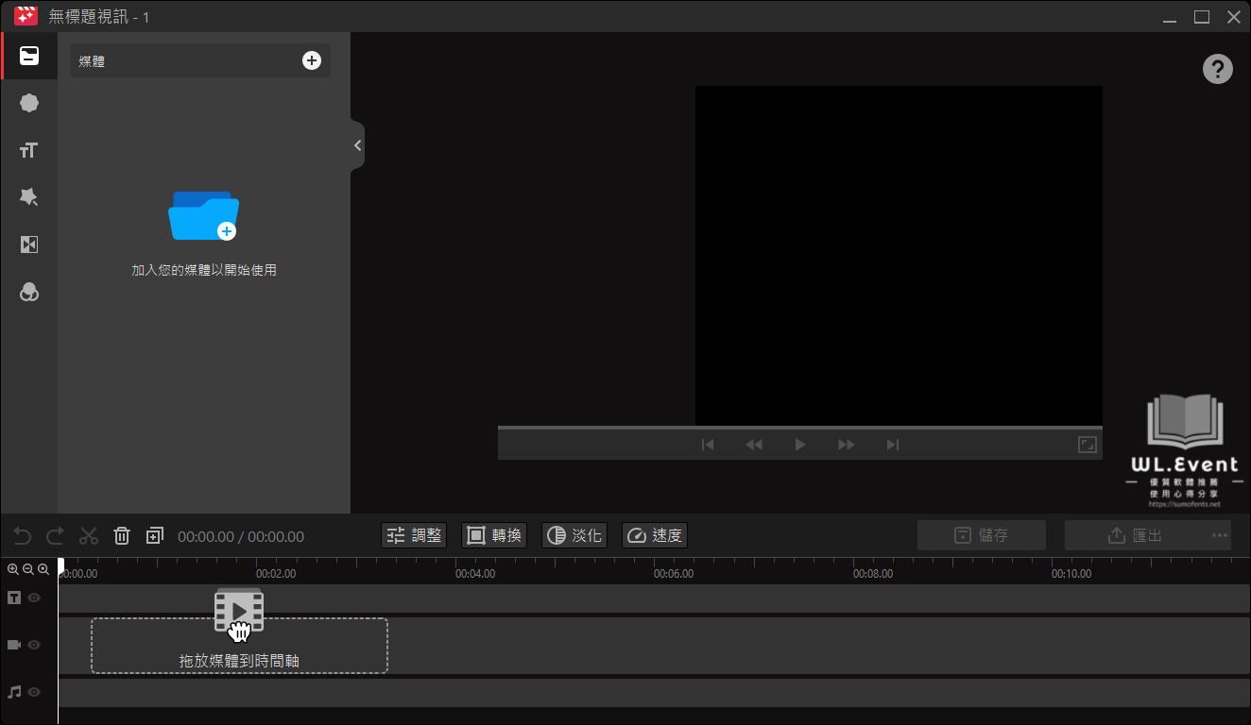The image size is (1251, 725).
Task: Play the preview video
Action: (x=800, y=445)
